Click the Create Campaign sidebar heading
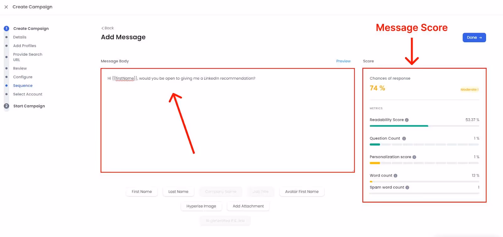 tap(31, 28)
